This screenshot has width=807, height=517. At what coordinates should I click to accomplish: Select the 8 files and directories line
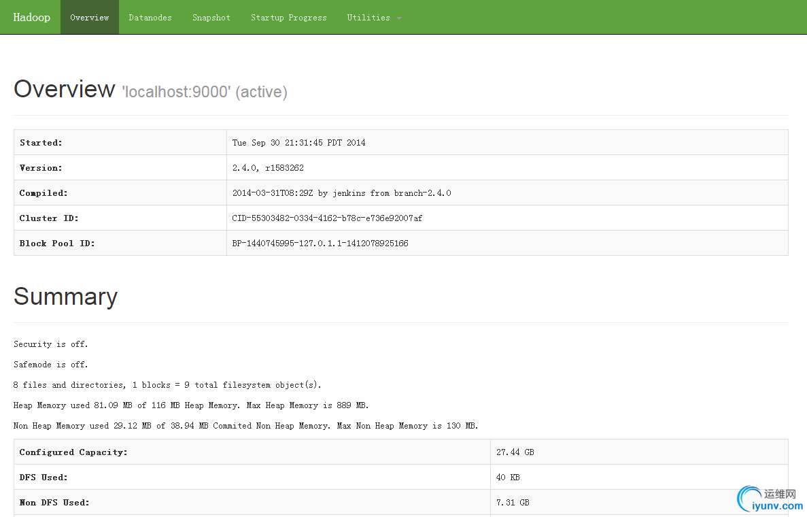[x=167, y=385]
